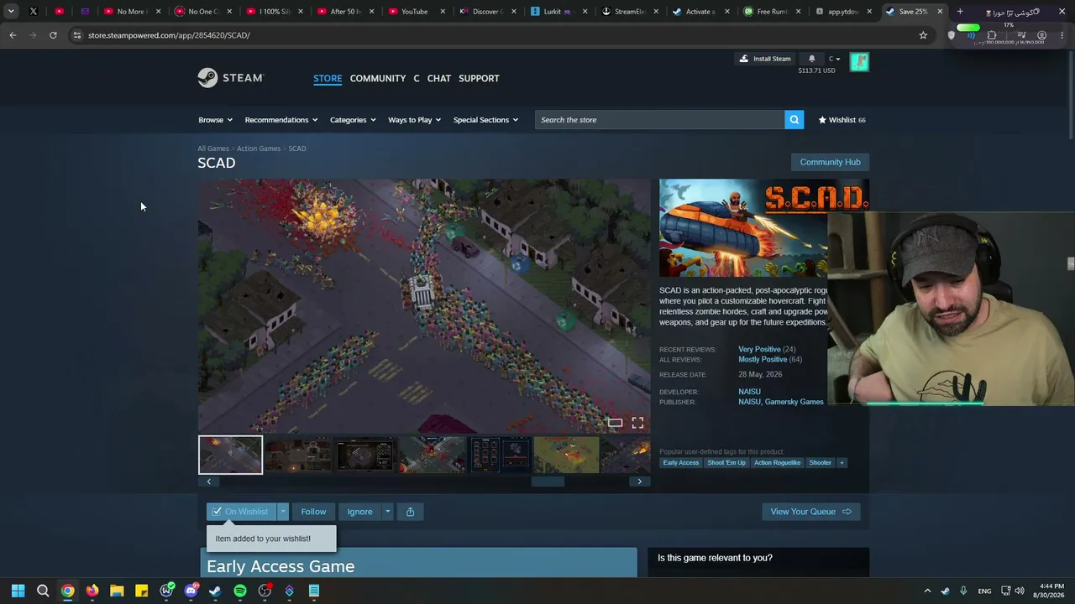
Task: Open the Chrome tab search dropdown
Action: click(11, 12)
